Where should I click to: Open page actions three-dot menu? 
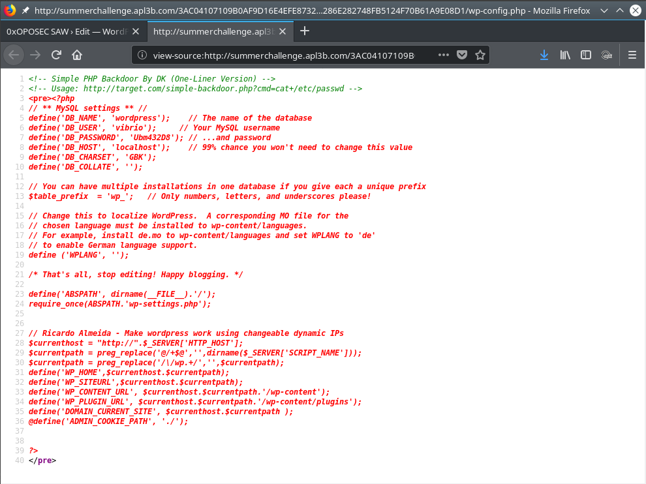pyautogui.click(x=444, y=55)
